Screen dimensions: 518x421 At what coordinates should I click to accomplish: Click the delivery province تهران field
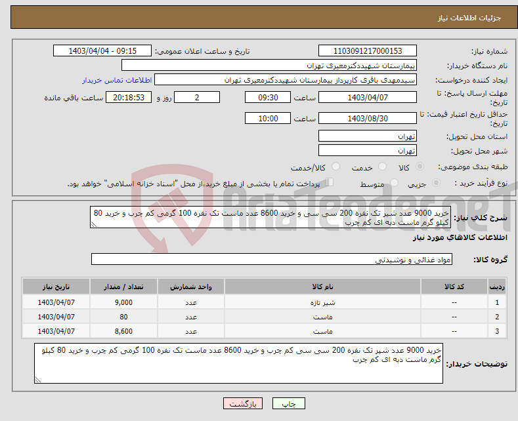pos(368,136)
